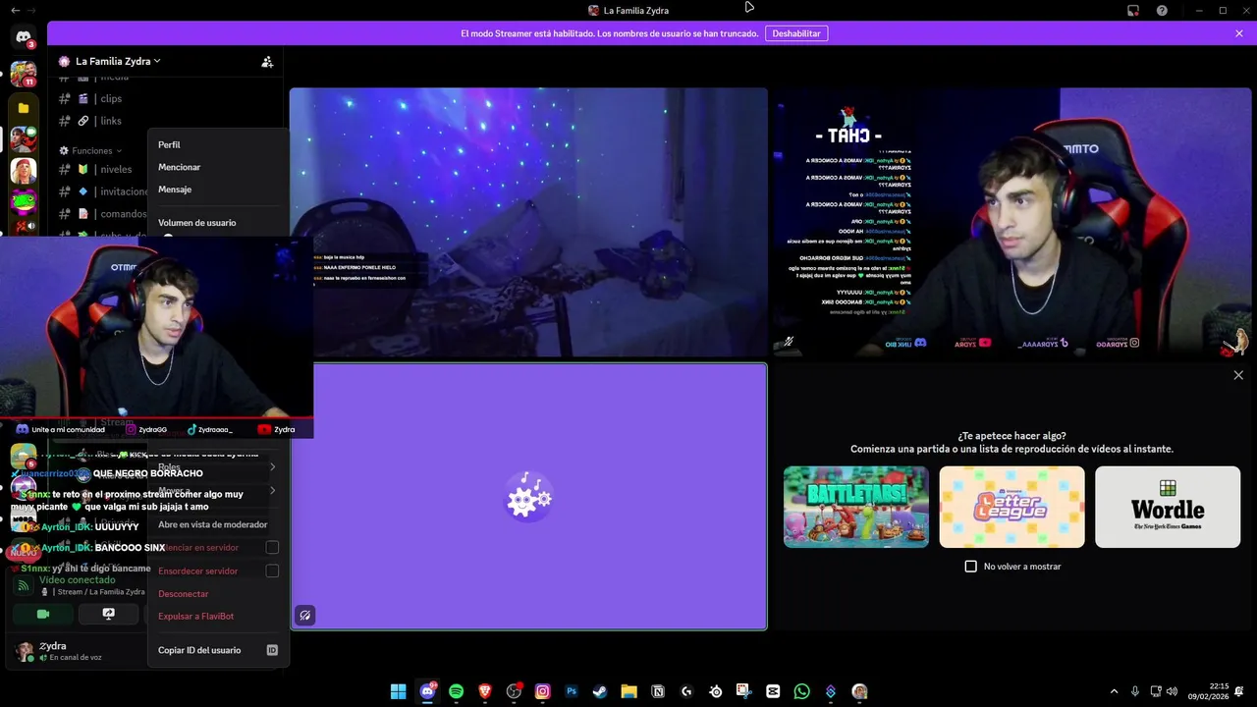Select the bedroom camera video tile
The height and width of the screenshot is (707, 1257).
(x=528, y=223)
